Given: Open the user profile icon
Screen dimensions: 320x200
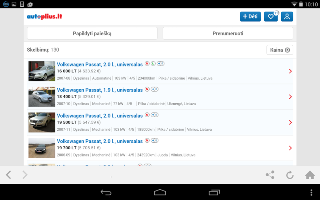Looking at the screenshot, I should 287,16.
